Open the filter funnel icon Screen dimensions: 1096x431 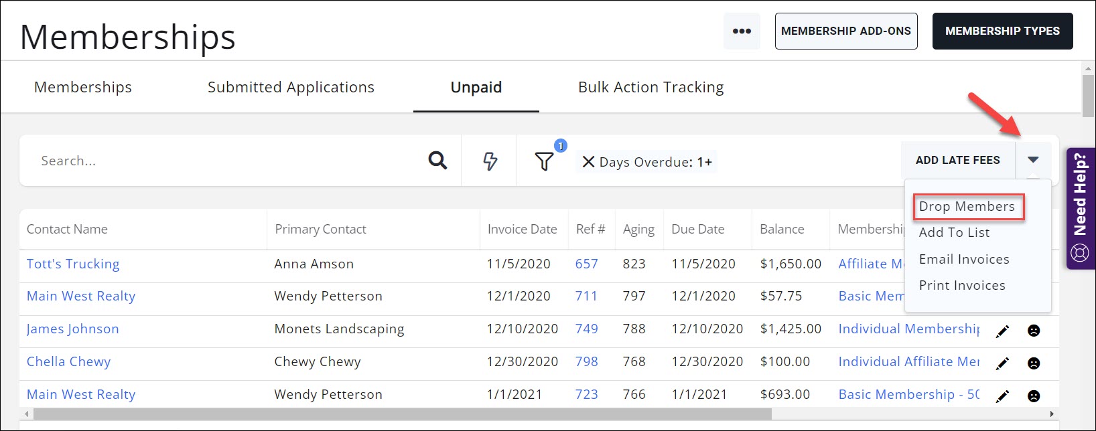544,161
